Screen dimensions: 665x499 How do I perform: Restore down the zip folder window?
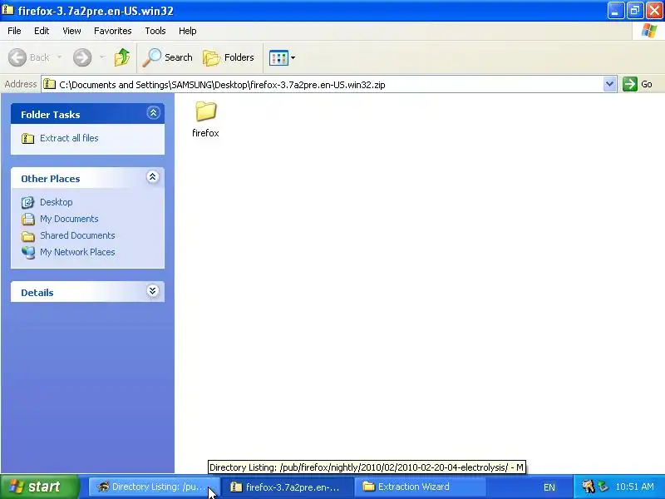coord(635,10)
